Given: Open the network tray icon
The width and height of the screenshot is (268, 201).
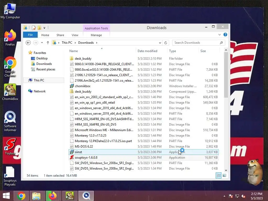Looking at the screenshot, I should click(237, 196).
